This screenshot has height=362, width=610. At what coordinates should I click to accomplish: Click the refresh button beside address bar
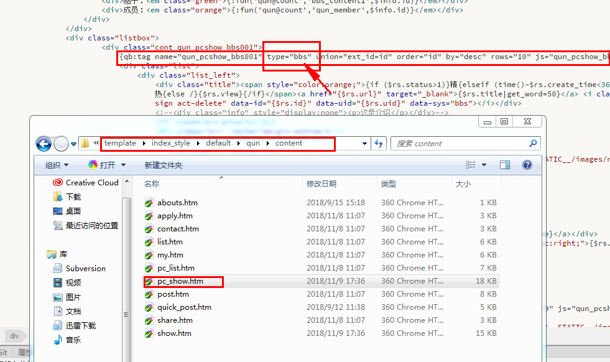(x=379, y=144)
